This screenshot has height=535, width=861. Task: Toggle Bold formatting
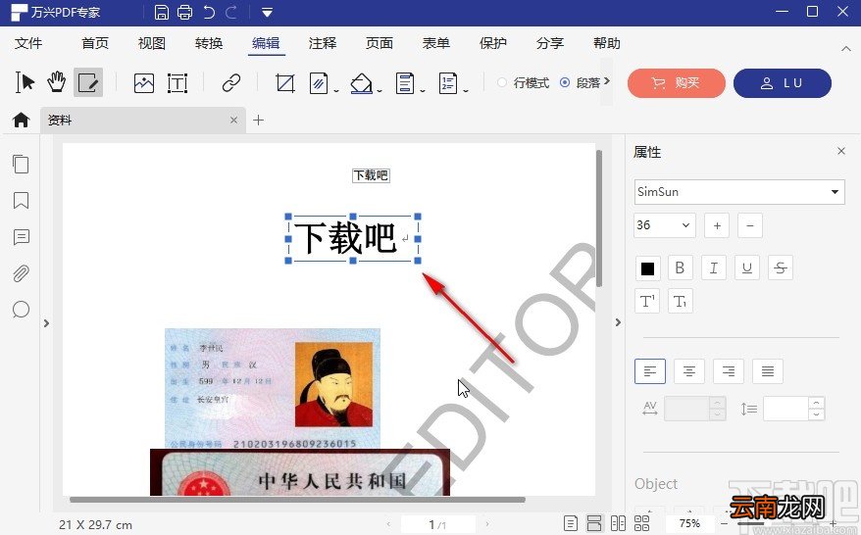click(x=680, y=267)
